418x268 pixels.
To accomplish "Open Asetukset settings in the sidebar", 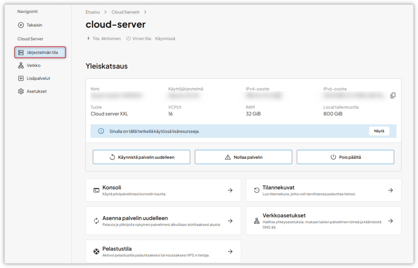I will [x=36, y=91].
